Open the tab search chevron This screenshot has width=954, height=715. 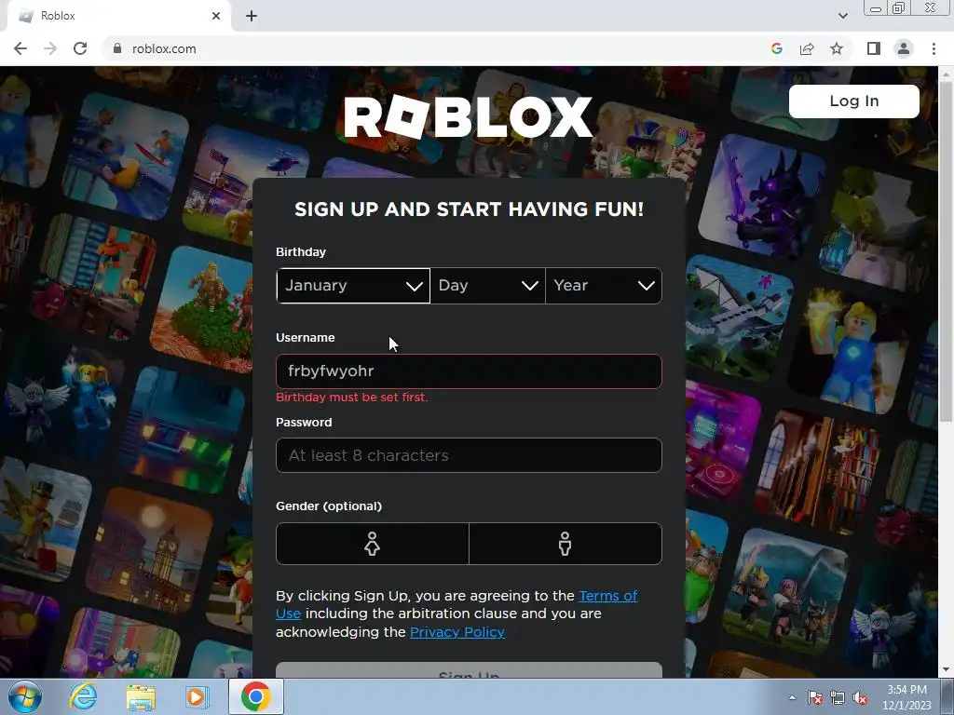(x=842, y=16)
